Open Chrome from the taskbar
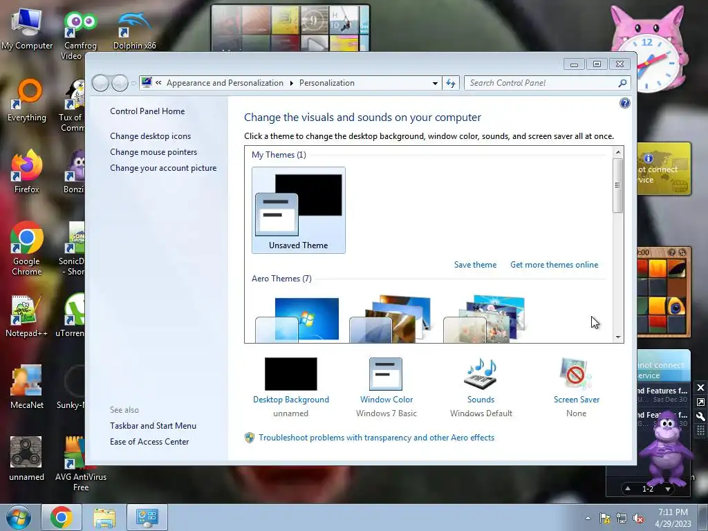The image size is (708, 531). tap(62, 517)
